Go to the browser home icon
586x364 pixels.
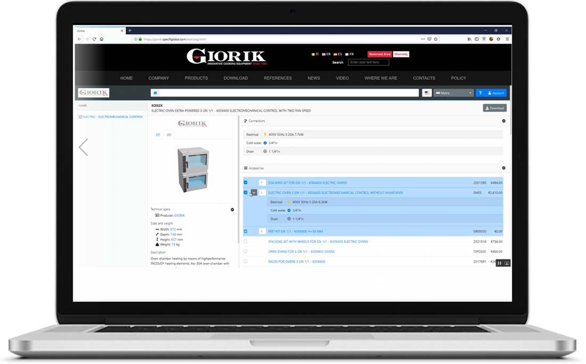tap(101, 39)
